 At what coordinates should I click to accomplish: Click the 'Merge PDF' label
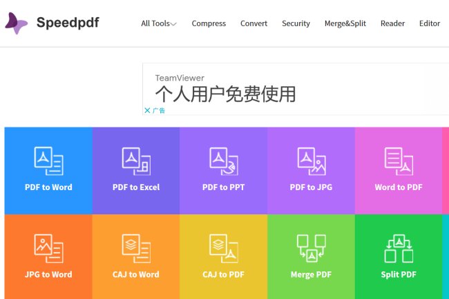(x=311, y=275)
